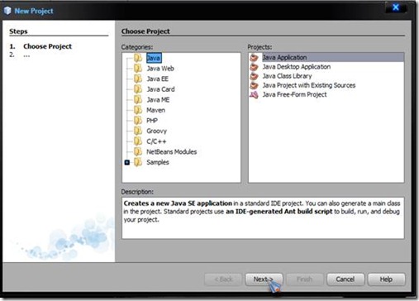Viewport: 419px width, 301px height.
Task: Click the Samples folder icon
Action: click(x=138, y=162)
